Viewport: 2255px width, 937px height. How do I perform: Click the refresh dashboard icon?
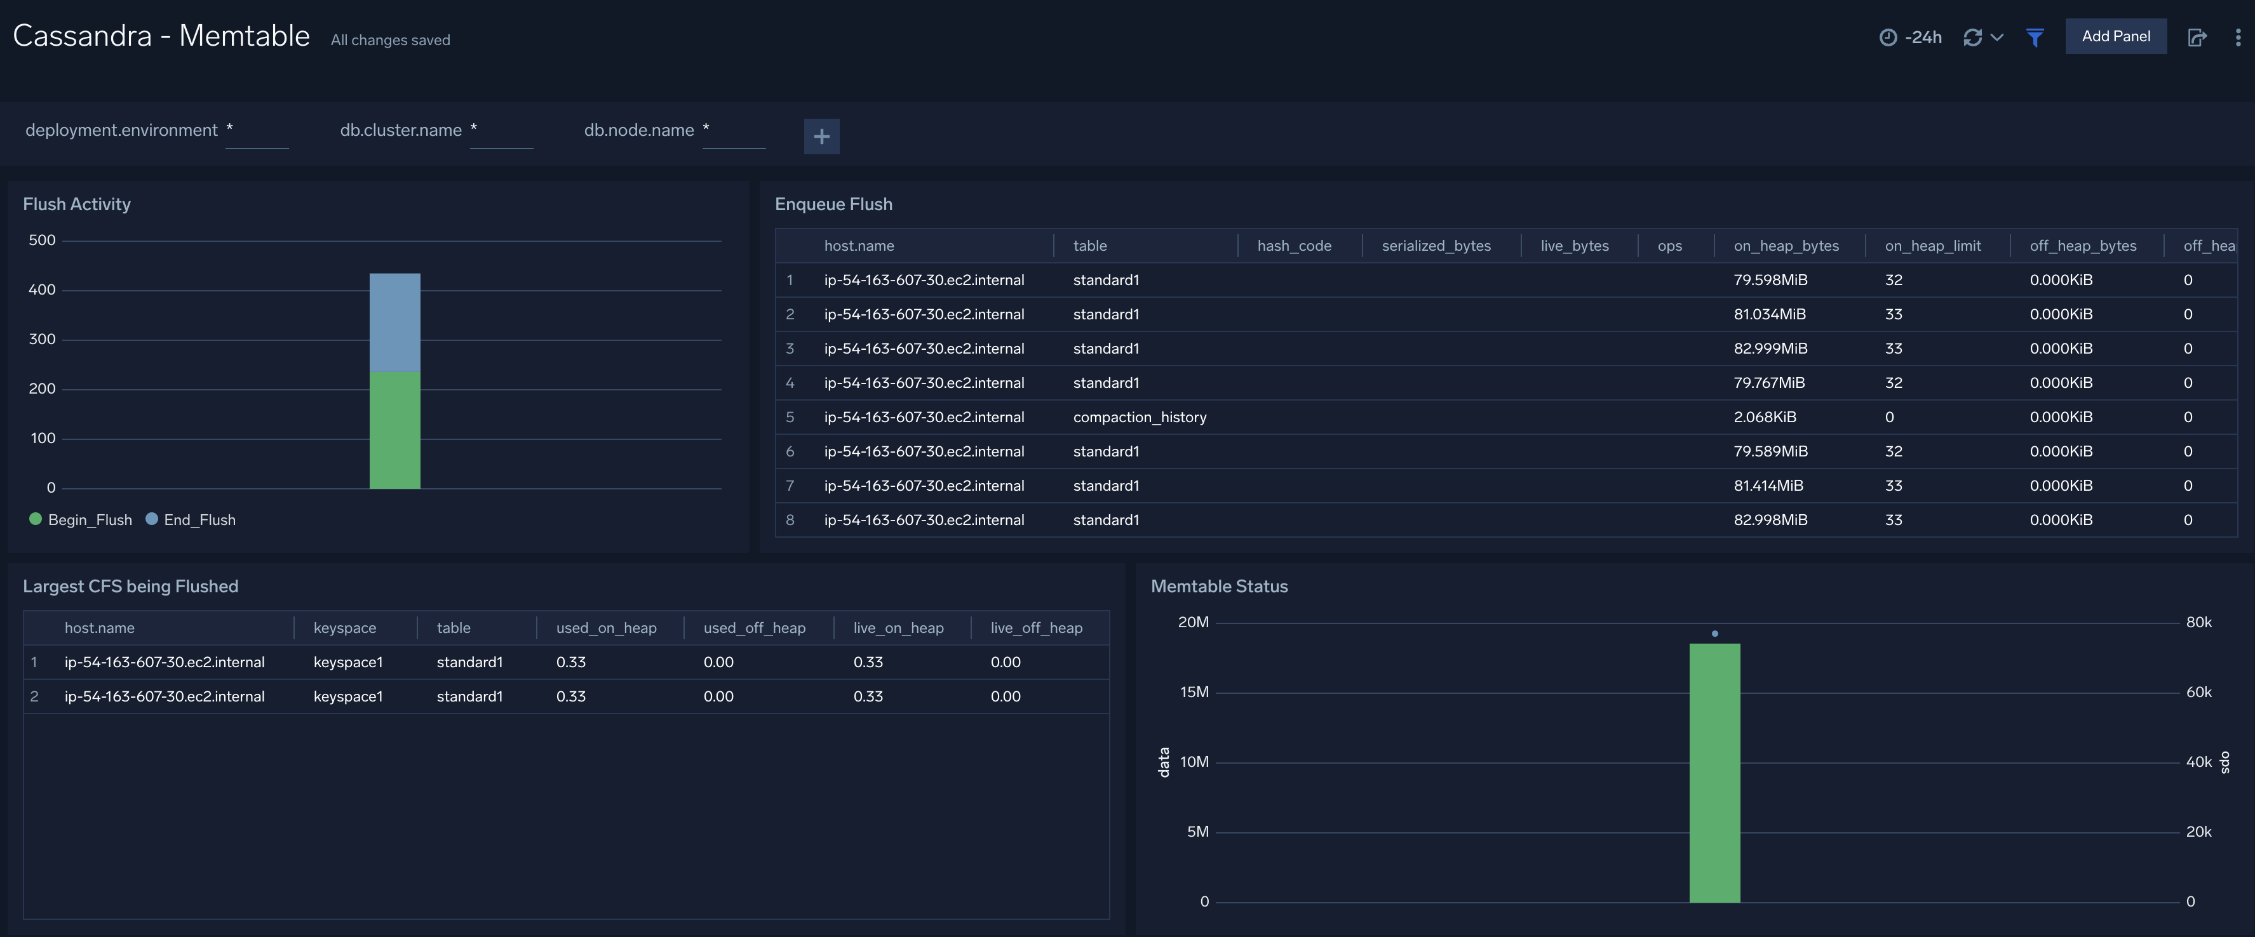tap(1972, 37)
